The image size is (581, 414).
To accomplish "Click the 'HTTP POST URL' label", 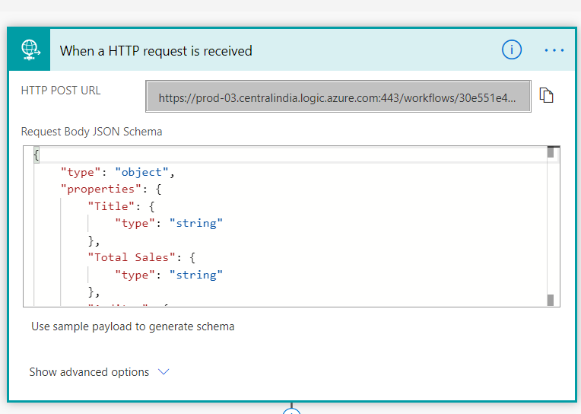I will click(61, 91).
